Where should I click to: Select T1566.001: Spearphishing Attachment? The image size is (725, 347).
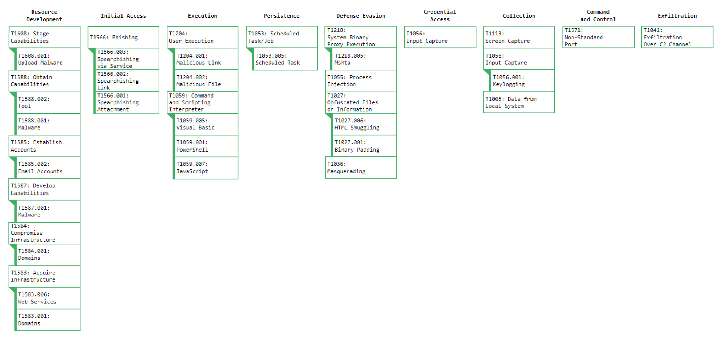[126, 103]
